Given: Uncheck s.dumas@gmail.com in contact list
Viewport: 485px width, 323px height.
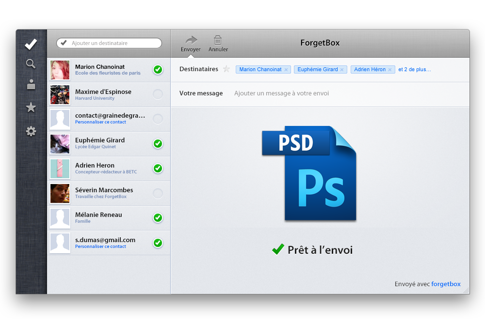Looking at the screenshot, I should point(158,243).
